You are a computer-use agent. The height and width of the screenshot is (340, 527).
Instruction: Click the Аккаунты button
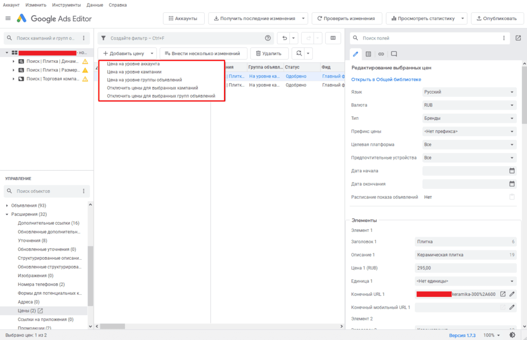click(184, 19)
